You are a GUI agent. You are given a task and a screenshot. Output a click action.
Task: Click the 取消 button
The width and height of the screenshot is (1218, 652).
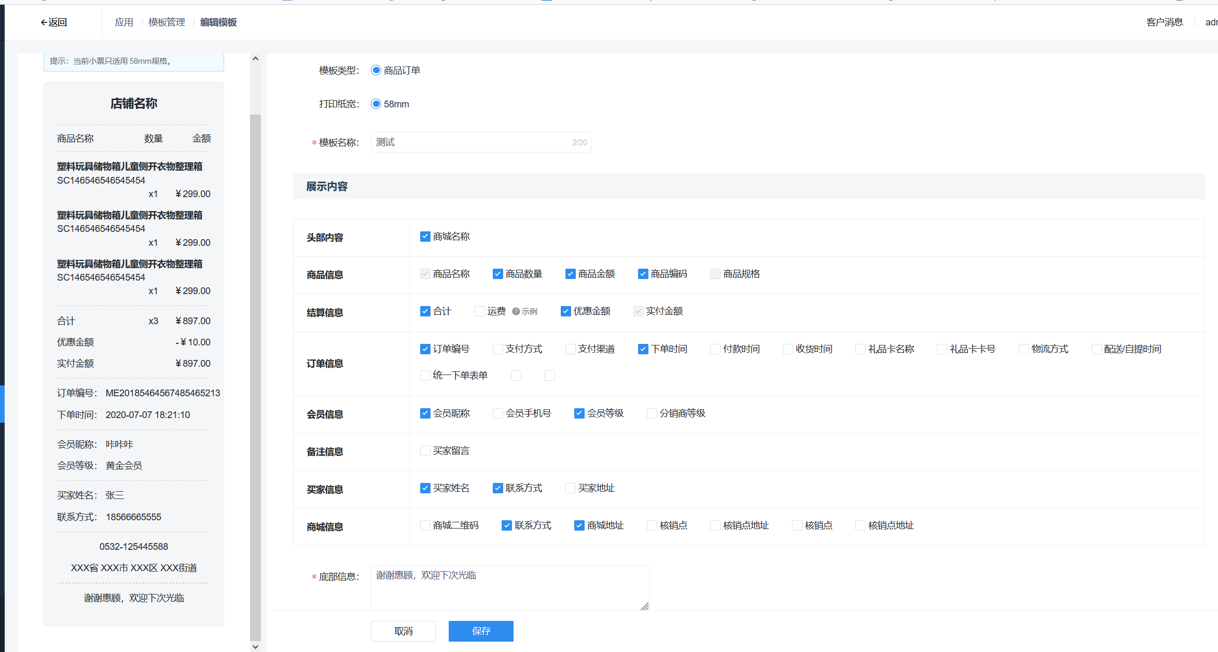click(403, 631)
